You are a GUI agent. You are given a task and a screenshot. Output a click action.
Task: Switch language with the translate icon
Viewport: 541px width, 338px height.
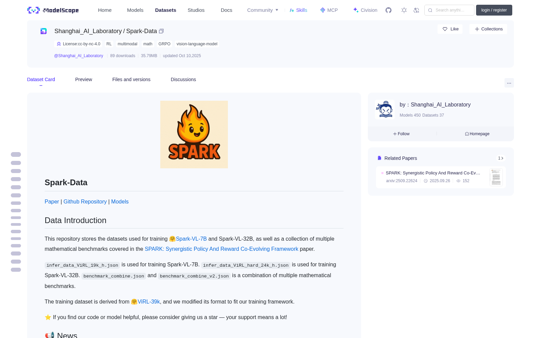click(x=416, y=10)
